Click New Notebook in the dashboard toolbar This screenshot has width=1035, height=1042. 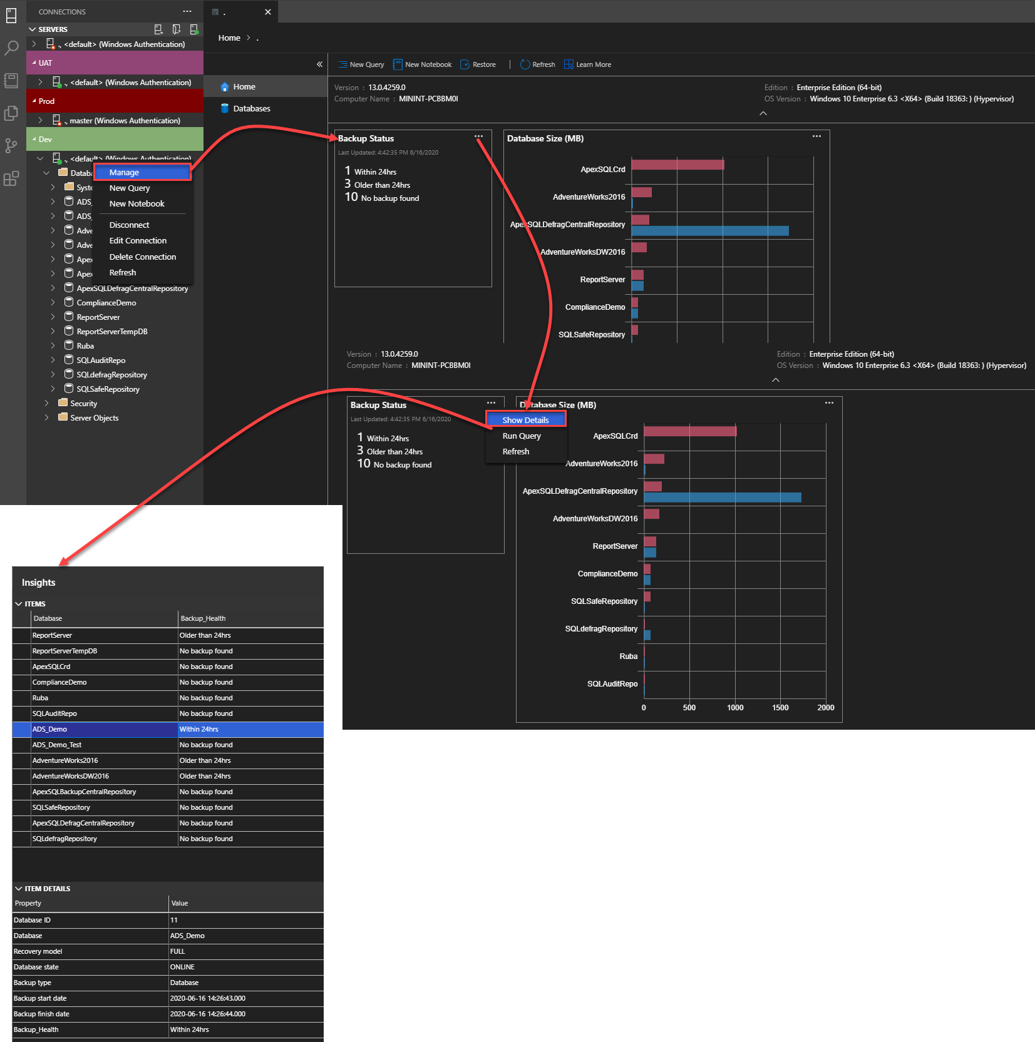422,64
